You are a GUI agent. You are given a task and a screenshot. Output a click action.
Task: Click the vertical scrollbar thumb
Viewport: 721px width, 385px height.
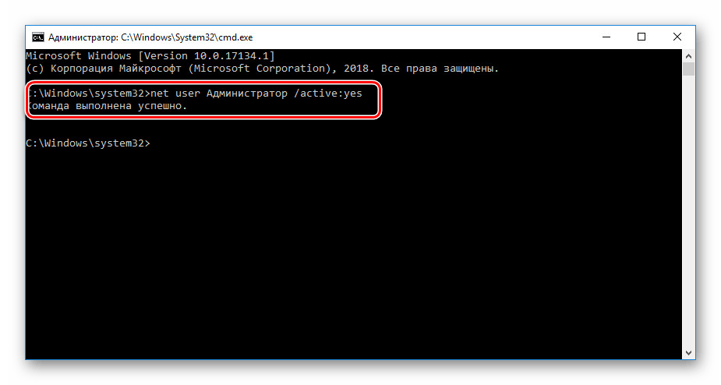pos(688,69)
